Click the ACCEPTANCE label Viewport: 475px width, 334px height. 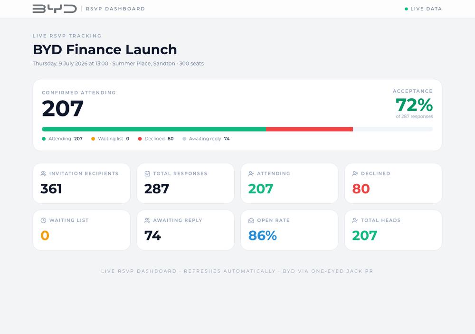coord(413,91)
